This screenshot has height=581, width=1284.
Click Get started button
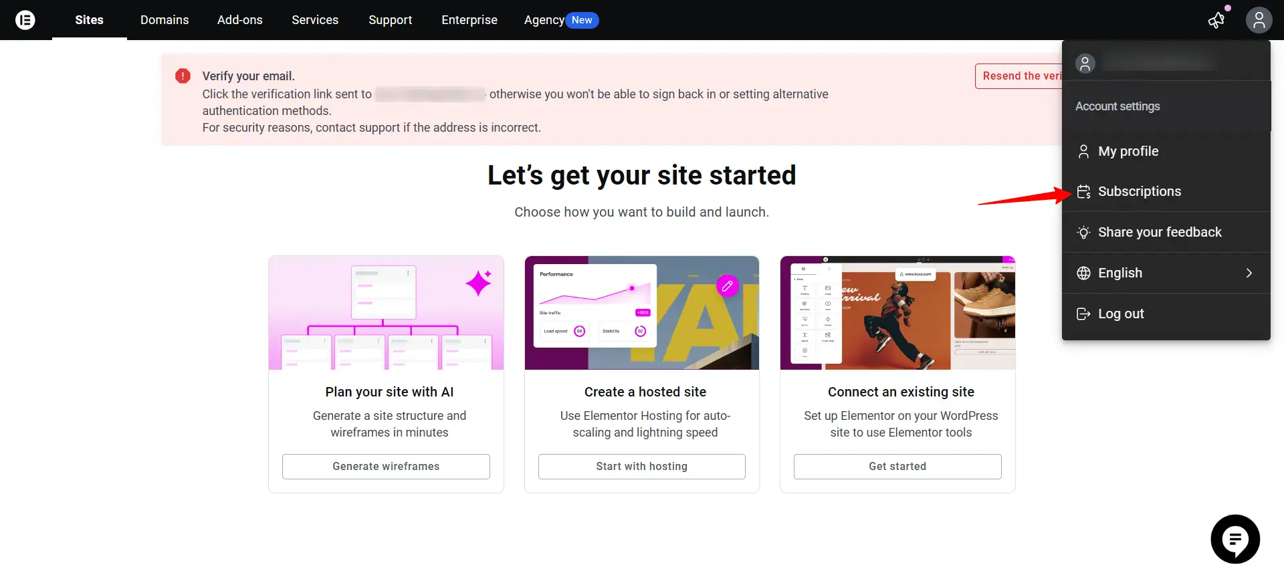pyautogui.click(x=897, y=467)
